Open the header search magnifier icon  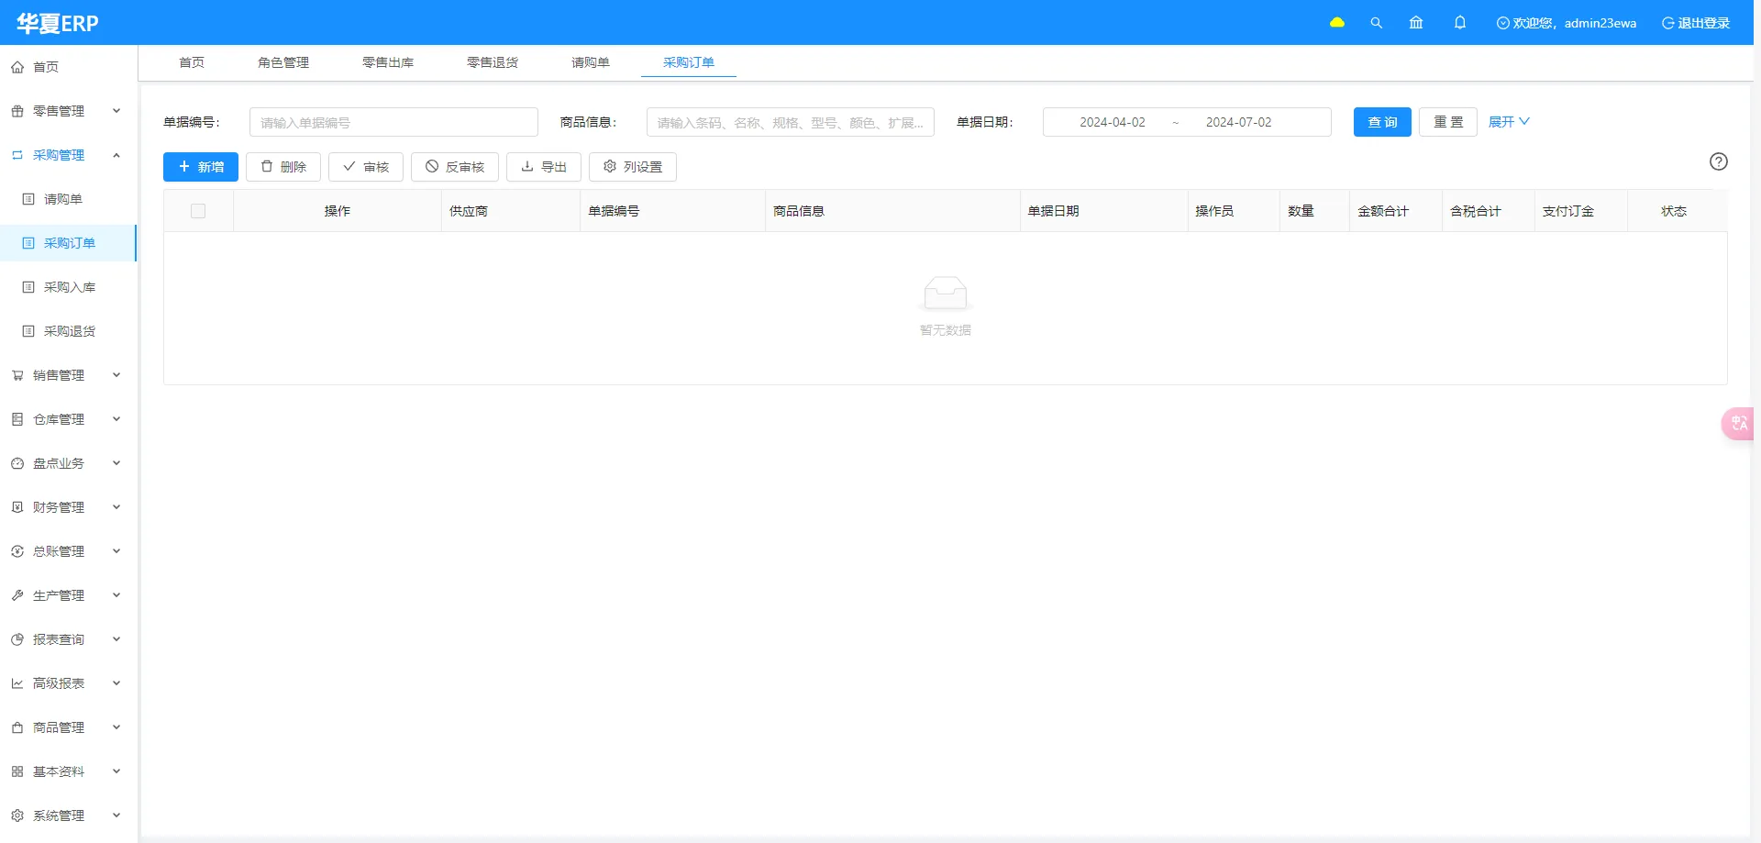1377,23
